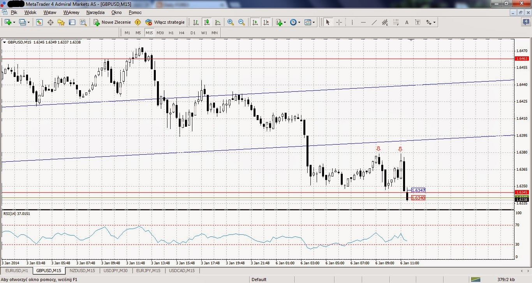Switch chart to bar chart mode
Viewport: 532px width, 283px height.
(x=196, y=22)
